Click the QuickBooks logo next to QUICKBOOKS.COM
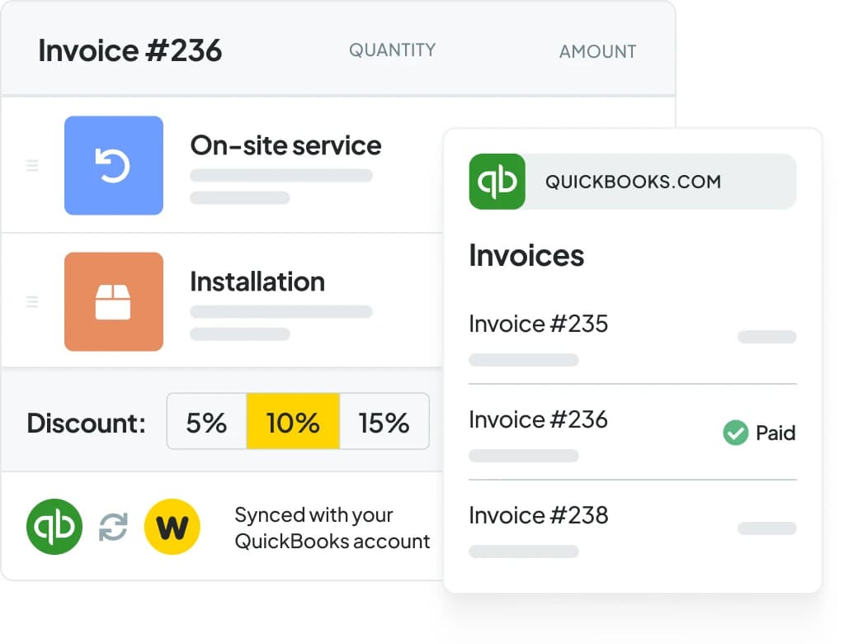858x644 pixels. tap(497, 182)
